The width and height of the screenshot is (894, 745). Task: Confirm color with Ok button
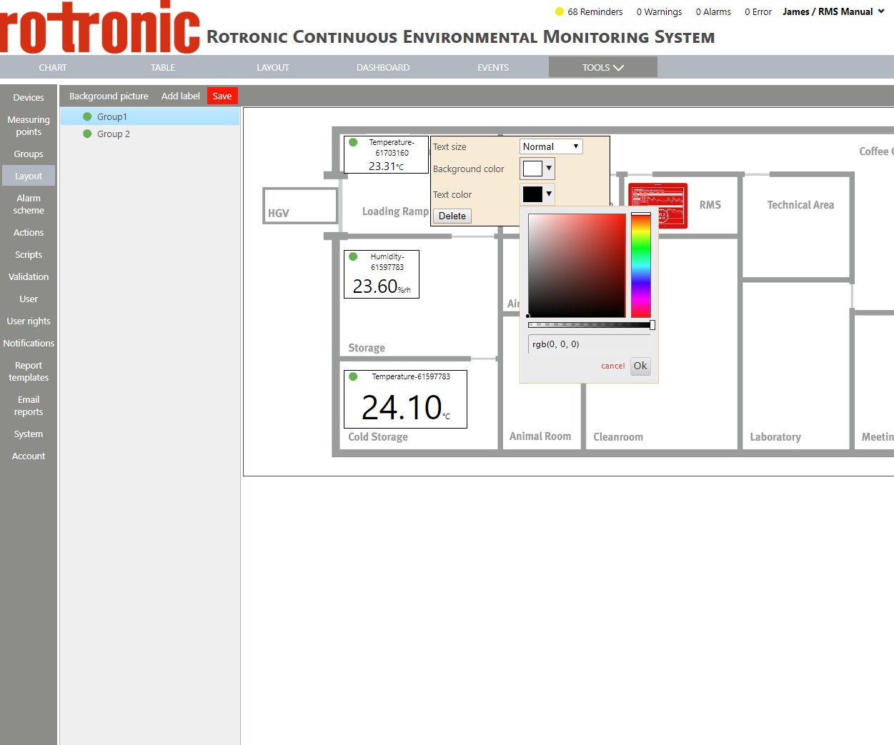(x=640, y=366)
